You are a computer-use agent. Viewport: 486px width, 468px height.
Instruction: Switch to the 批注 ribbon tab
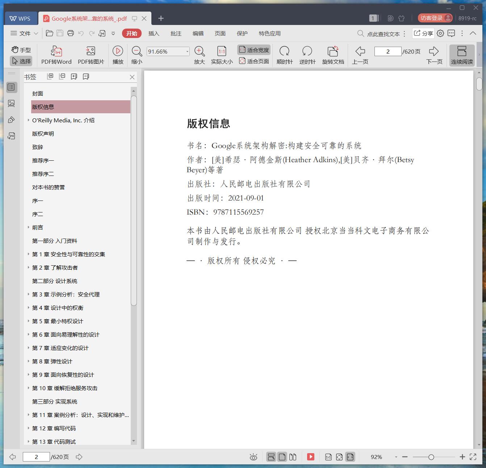[176, 33]
